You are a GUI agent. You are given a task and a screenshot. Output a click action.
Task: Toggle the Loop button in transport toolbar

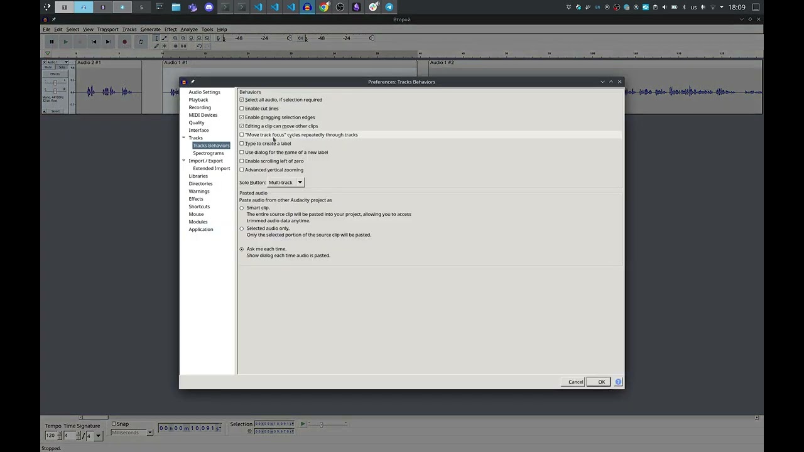(x=141, y=42)
